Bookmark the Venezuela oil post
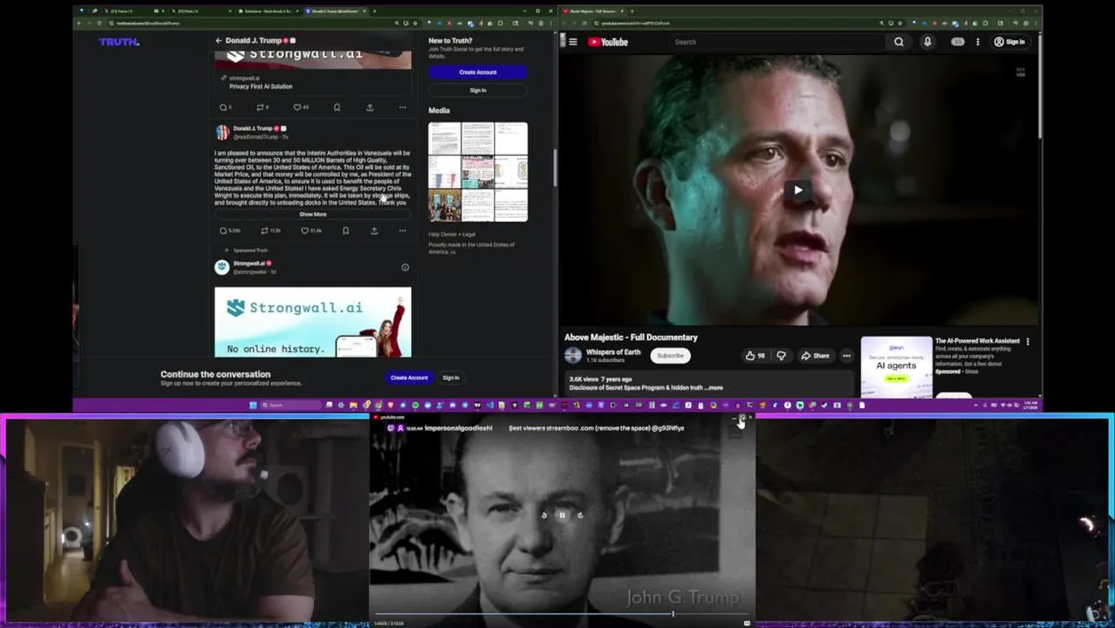The height and width of the screenshot is (628, 1115). [345, 231]
